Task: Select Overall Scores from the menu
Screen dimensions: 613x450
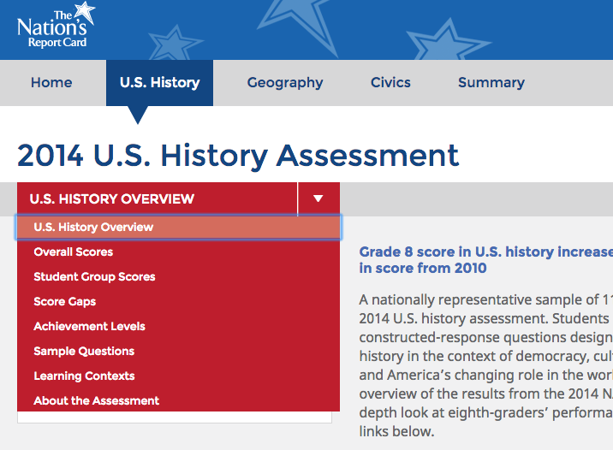Action: coord(178,252)
